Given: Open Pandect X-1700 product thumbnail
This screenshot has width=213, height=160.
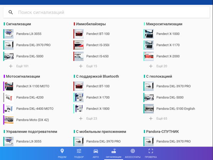Looking at the screenshot, I should pyautogui.click(x=78, y=97).
